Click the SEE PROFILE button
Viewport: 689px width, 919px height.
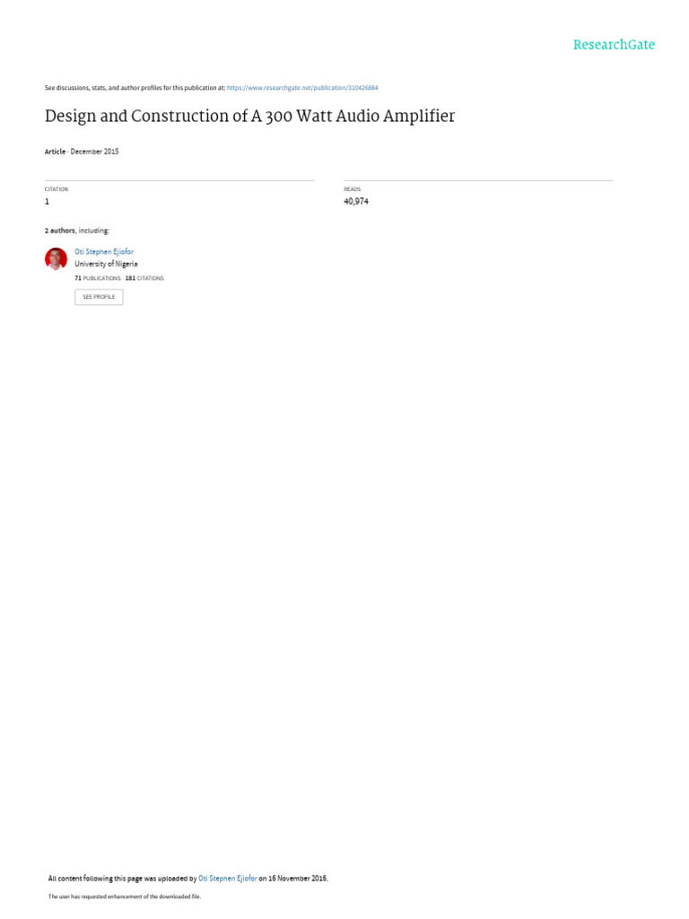(x=99, y=297)
